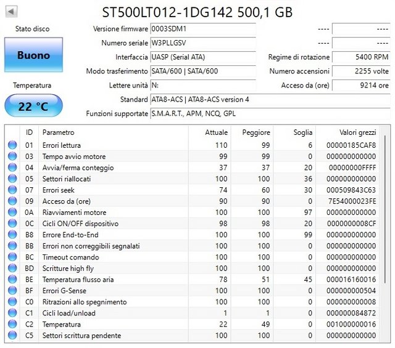395x348 pixels.
Task: Select status dot for 05 Settori riallocati
Action: [12, 179]
